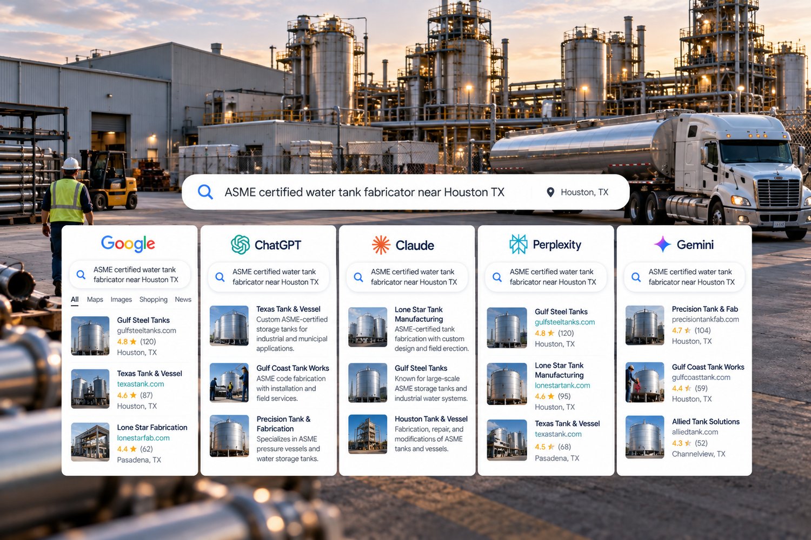The width and height of the screenshot is (811, 540).
Task: Click the star rating 4.8 in the Google card
Action: click(x=127, y=341)
